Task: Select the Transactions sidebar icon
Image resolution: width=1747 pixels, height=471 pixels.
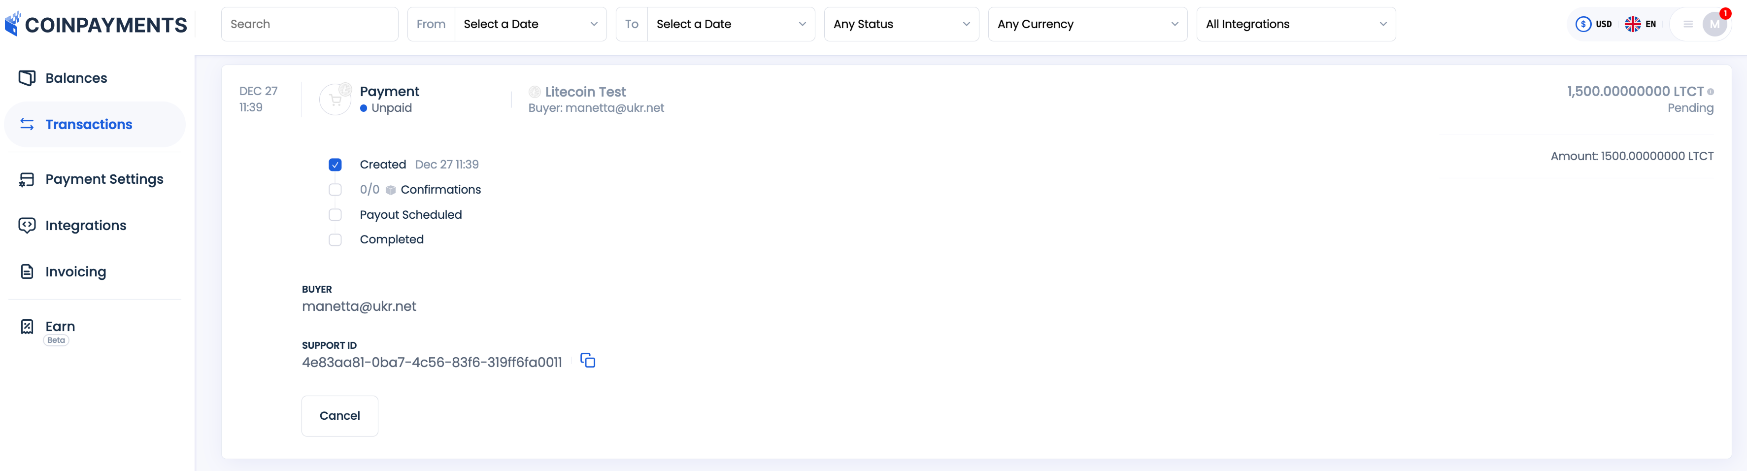Action: pyautogui.click(x=27, y=124)
